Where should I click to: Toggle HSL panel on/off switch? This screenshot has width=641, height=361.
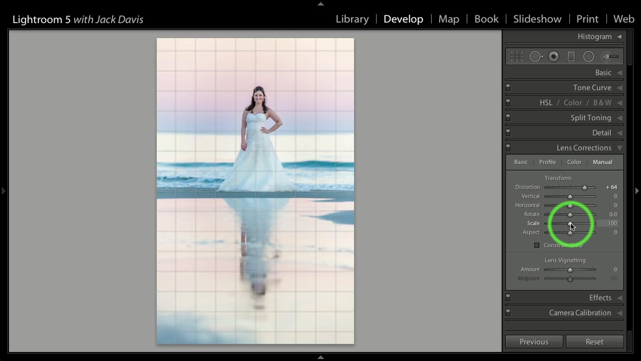(x=508, y=103)
